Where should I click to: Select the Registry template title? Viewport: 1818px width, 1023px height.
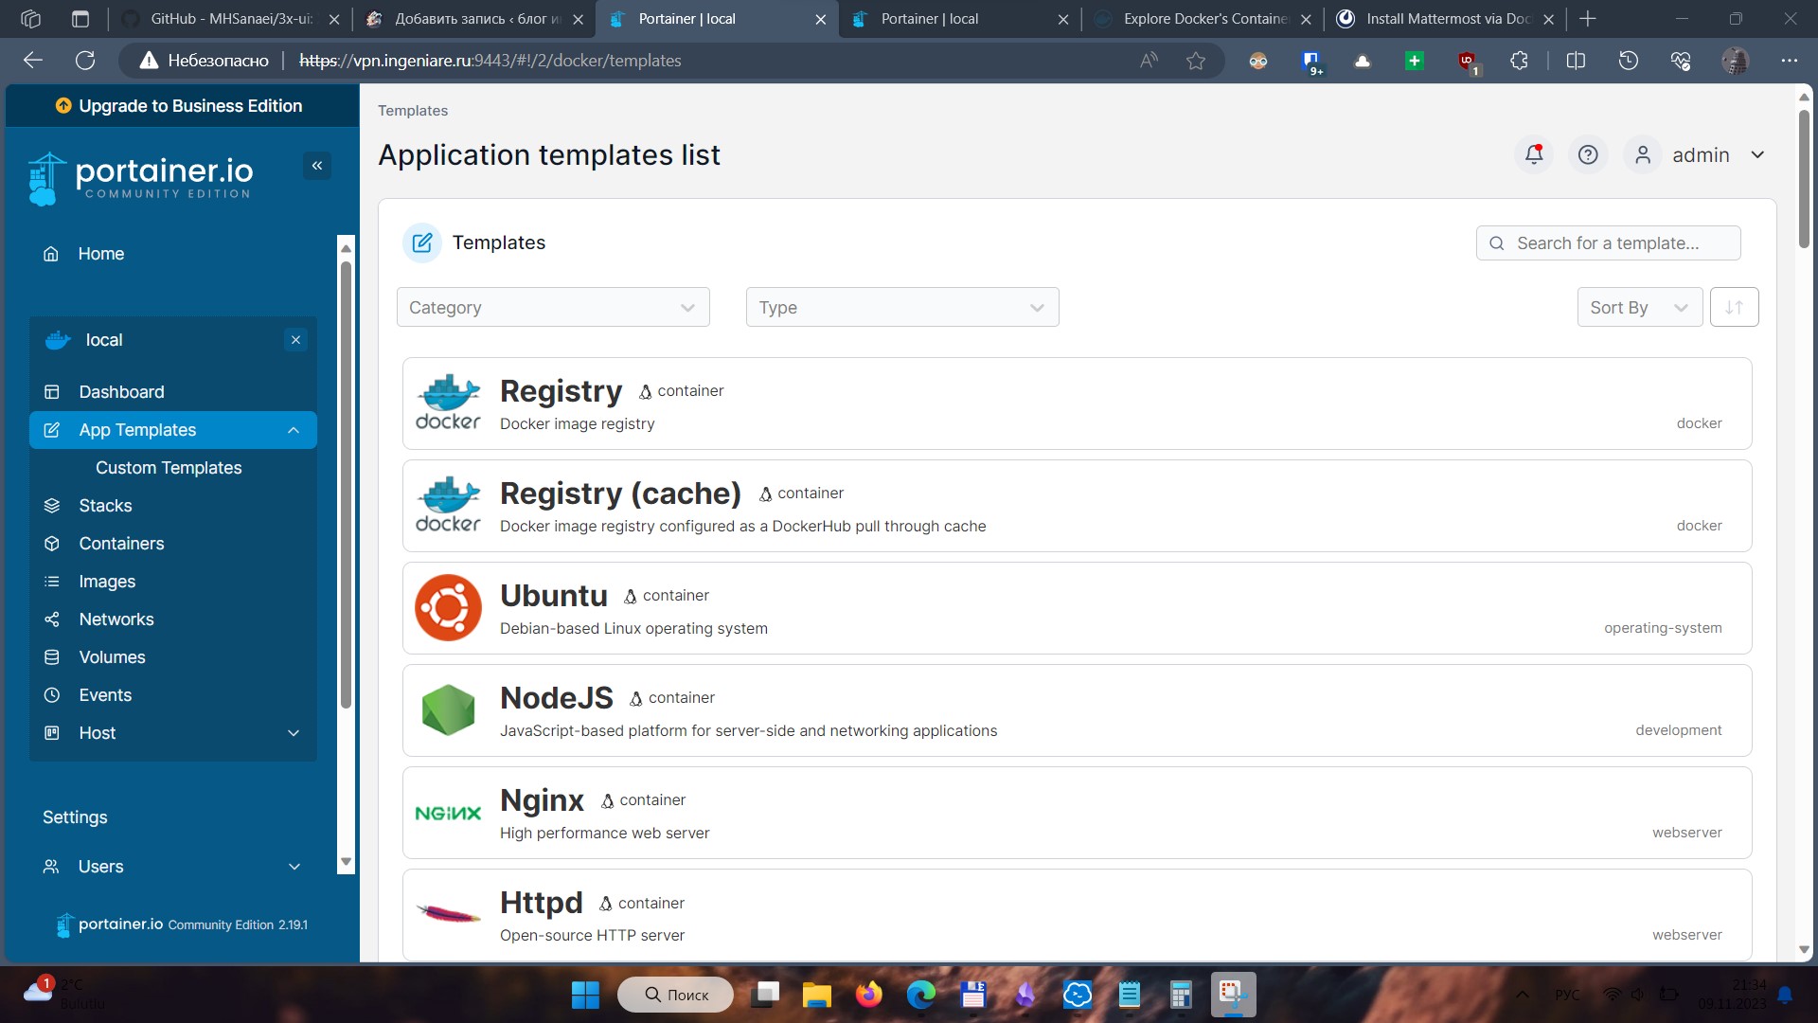(561, 390)
